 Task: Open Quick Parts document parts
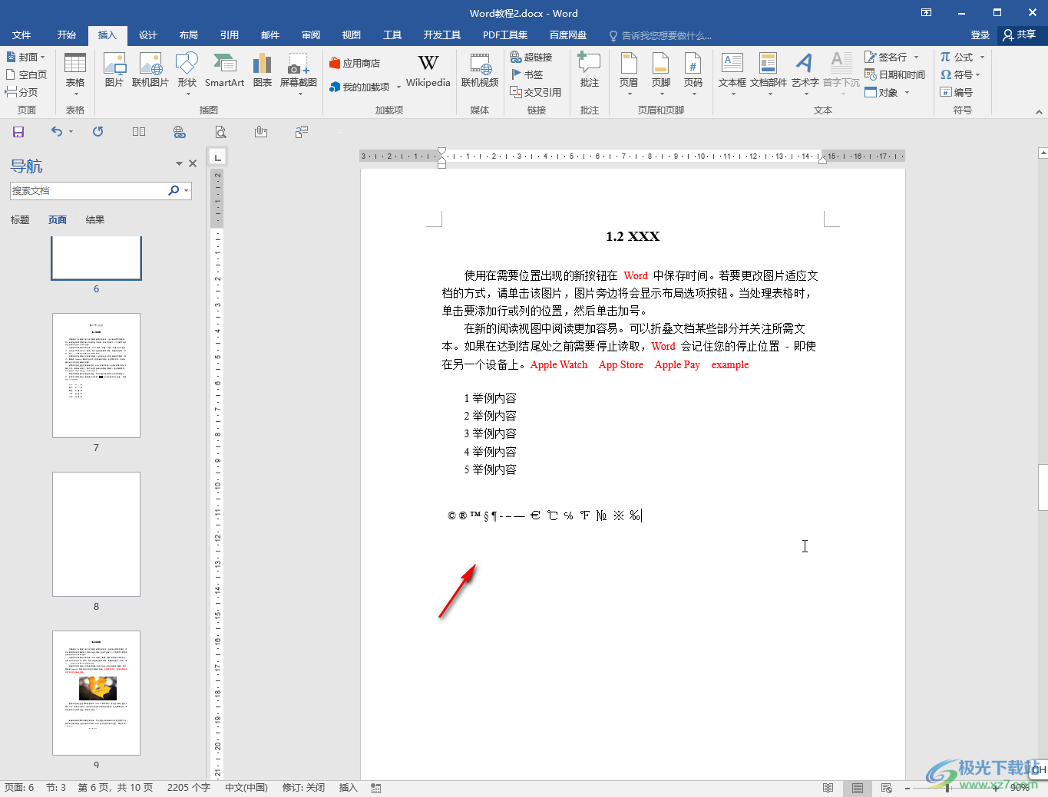769,73
